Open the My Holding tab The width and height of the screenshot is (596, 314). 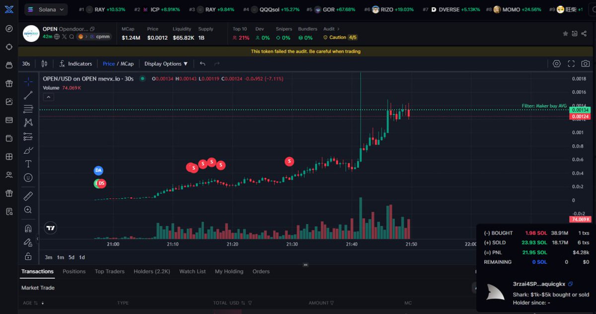pyautogui.click(x=229, y=271)
